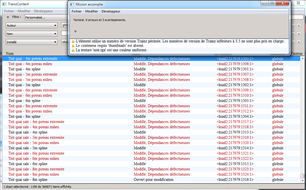Select row 'Toit quai - 4m poteau milieu'
This screenshot has height=190, width=306.
[151, 64]
